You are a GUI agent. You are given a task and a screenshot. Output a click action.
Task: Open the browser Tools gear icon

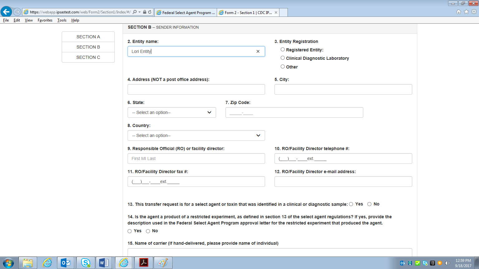pos(474,12)
